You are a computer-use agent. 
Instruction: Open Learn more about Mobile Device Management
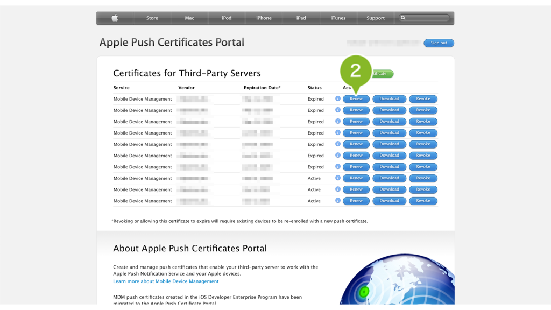coord(166,281)
